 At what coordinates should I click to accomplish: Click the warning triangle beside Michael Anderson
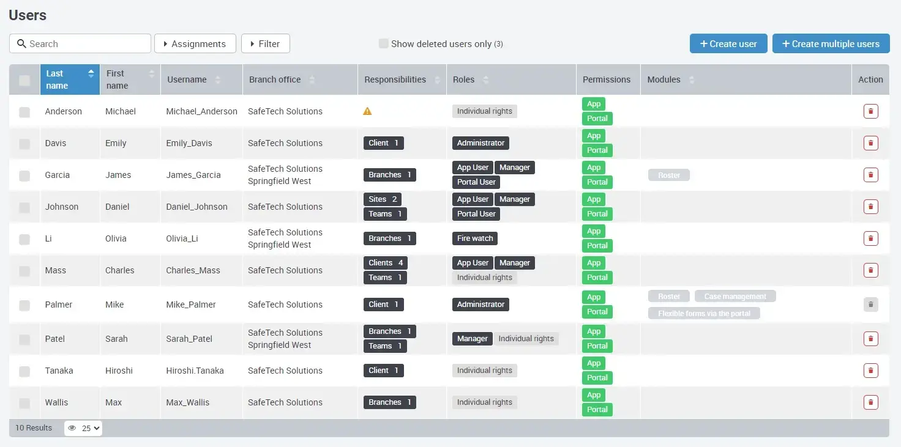(x=367, y=111)
